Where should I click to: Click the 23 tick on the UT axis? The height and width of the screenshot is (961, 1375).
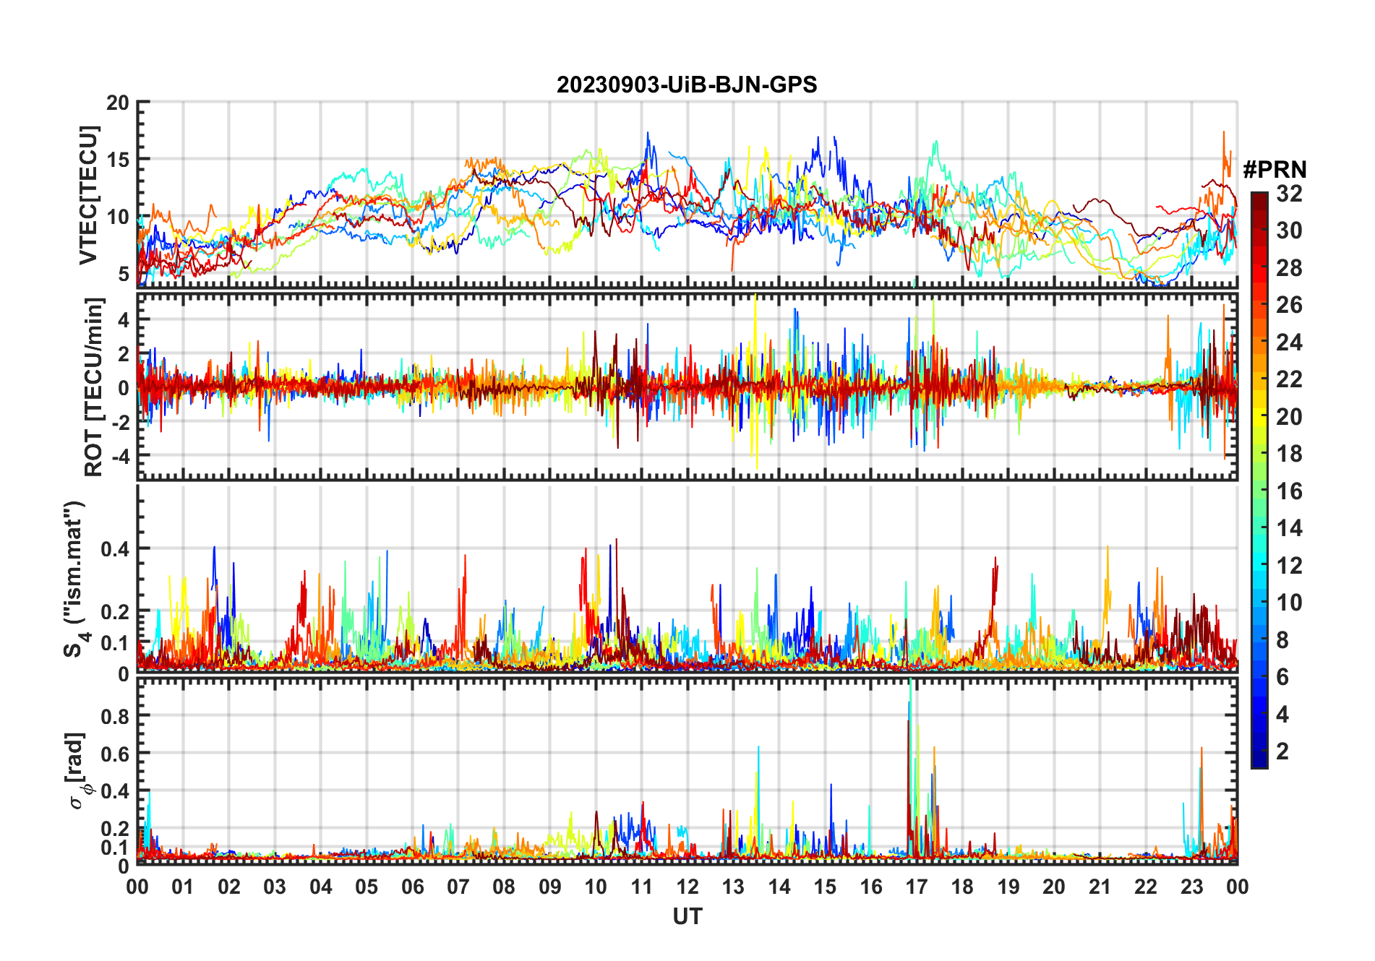point(1191,887)
